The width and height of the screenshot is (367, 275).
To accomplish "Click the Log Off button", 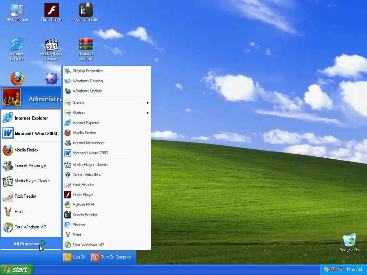I will 75,257.
